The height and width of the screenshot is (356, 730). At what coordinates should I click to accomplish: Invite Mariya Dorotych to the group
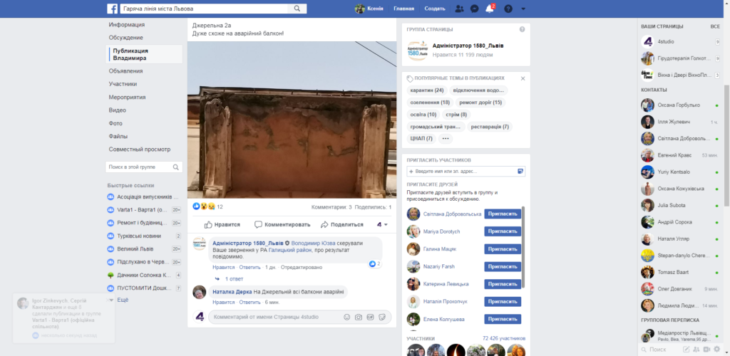503,231
